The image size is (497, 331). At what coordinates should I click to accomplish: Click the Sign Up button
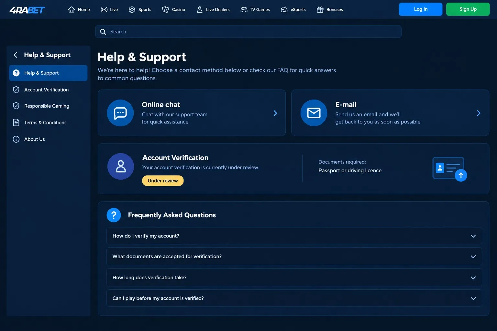tap(468, 9)
